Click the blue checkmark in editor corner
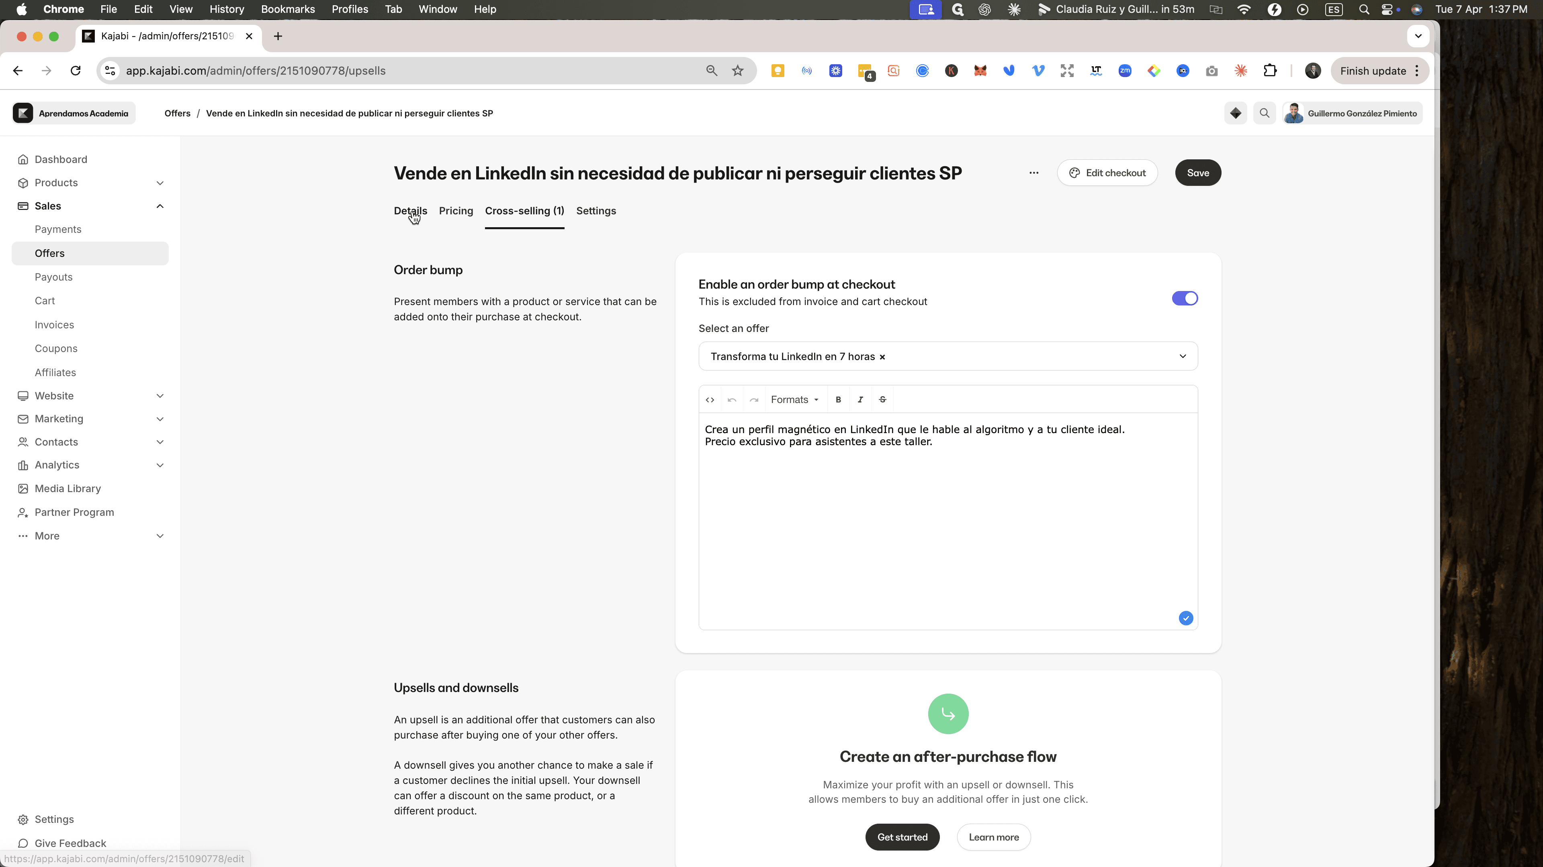This screenshot has height=867, width=1543. click(1185, 618)
